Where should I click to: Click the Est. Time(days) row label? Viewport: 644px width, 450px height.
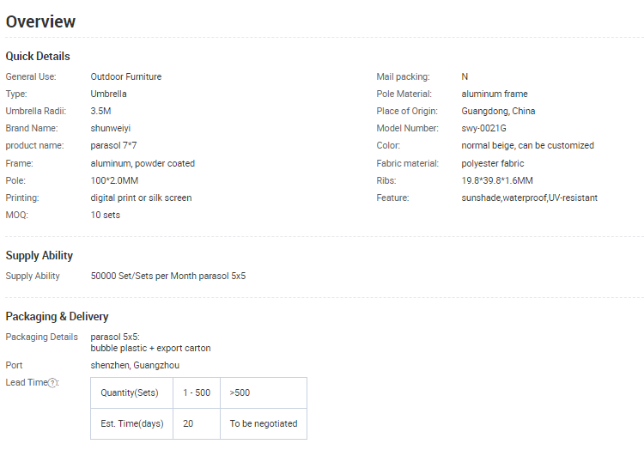131,423
